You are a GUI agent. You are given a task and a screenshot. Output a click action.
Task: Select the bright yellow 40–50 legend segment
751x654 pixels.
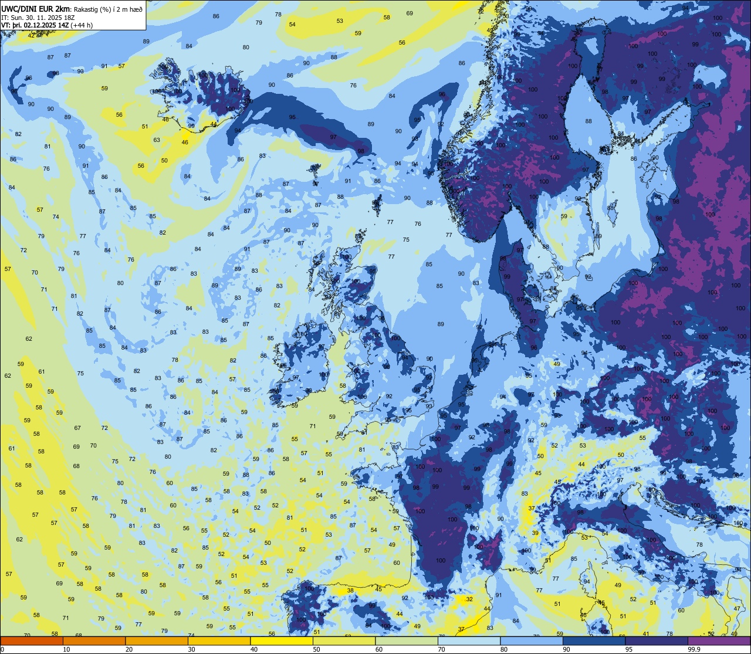pyautogui.click(x=282, y=641)
